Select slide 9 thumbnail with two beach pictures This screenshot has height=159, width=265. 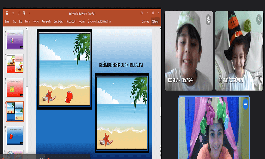click(15, 112)
